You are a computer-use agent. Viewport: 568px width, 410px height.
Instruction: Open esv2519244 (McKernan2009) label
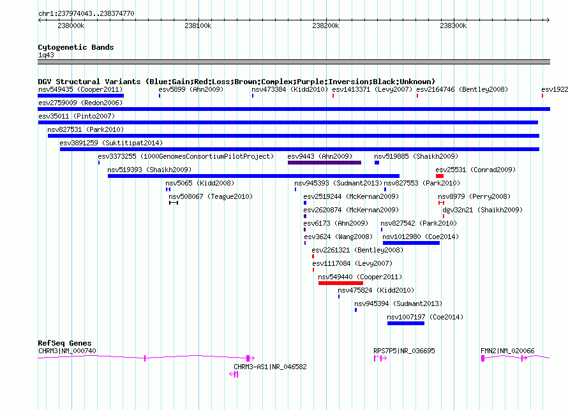pos(351,196)
